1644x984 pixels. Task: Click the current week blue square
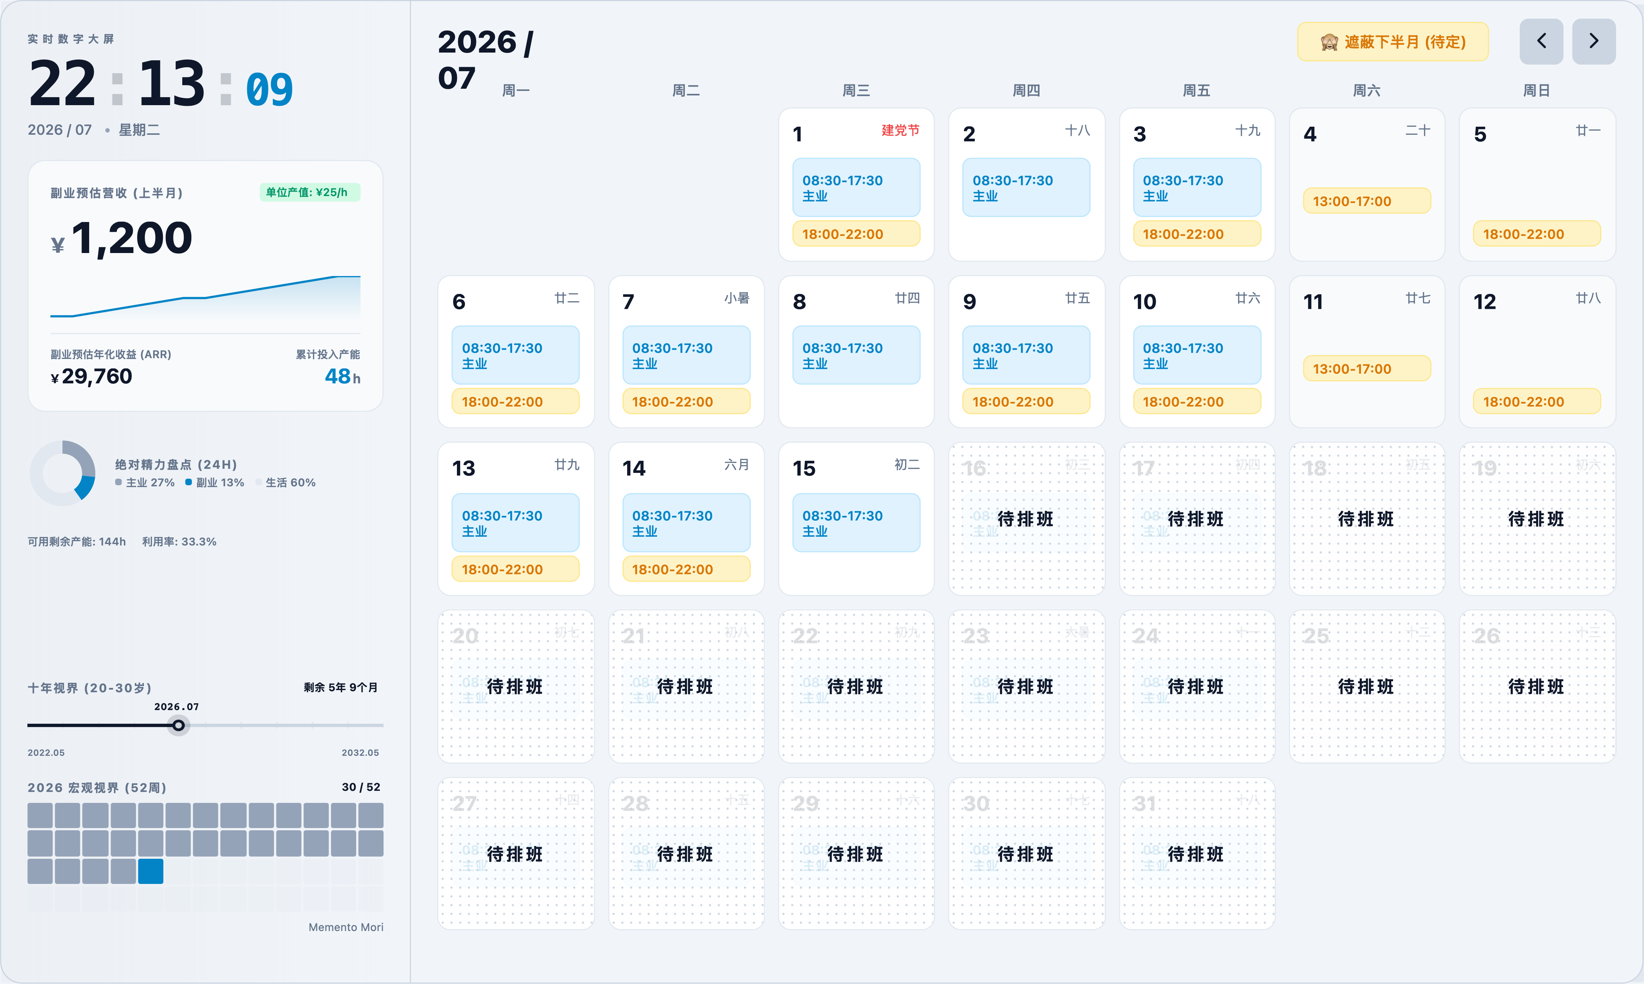point(150,870)
